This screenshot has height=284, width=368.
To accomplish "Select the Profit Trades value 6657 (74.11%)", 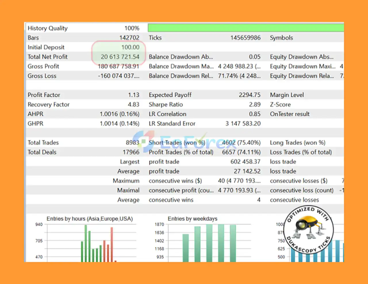I will (241, 152).
